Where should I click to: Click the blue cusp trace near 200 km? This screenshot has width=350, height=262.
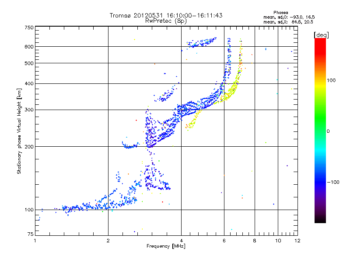pos(130,145)
